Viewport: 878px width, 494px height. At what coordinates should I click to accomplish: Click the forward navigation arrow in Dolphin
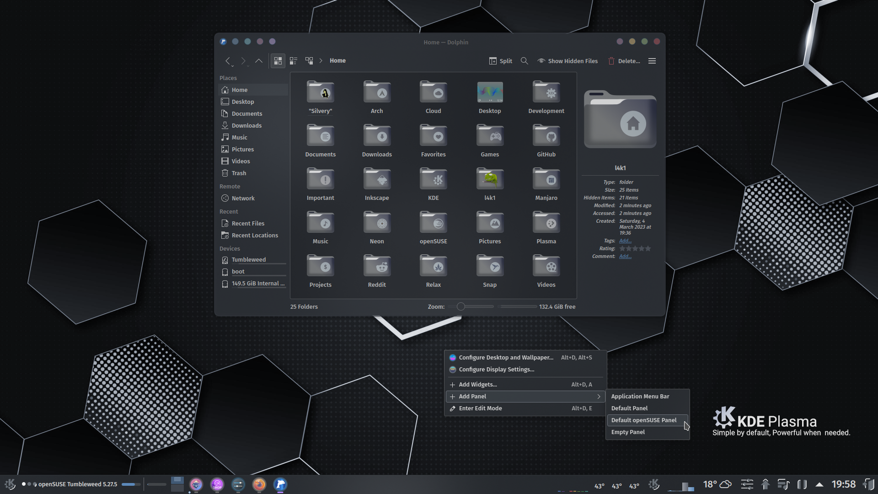point(243,61)
